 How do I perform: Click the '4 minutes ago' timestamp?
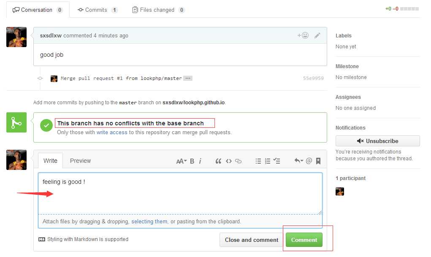point(111,36)
